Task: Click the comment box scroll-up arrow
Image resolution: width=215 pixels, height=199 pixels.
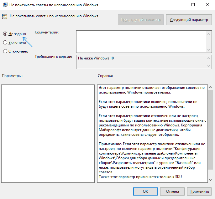Action: coord(208,34)
